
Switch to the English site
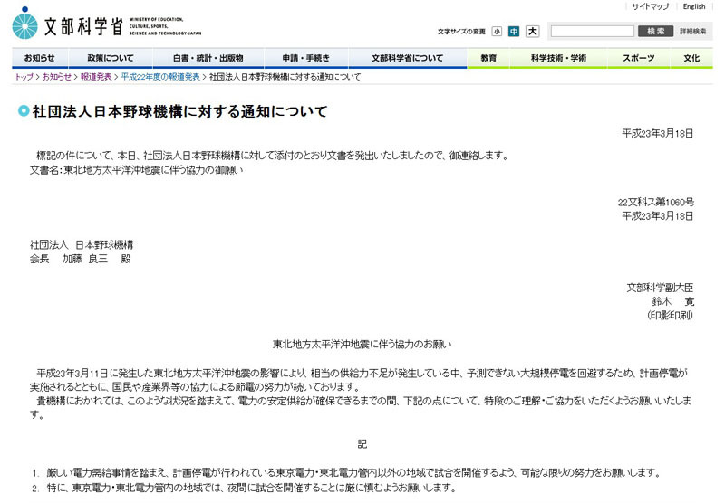click(x=694, y=6)
